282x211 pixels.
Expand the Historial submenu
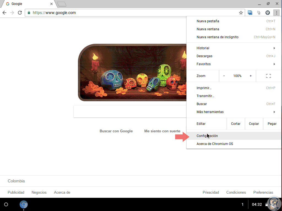click(234, 48)
